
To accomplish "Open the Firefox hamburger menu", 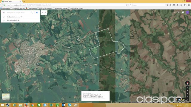I will coord(189,5).
